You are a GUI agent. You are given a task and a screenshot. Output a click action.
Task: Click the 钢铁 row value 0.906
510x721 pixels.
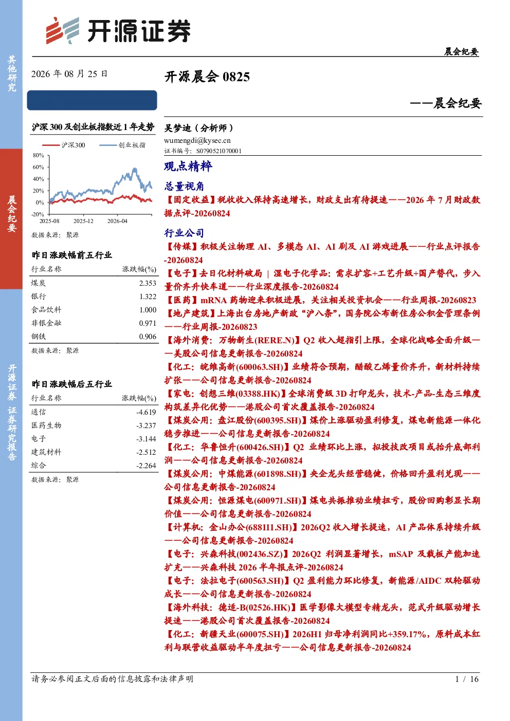pyautogui.click(x=148, y=337)
